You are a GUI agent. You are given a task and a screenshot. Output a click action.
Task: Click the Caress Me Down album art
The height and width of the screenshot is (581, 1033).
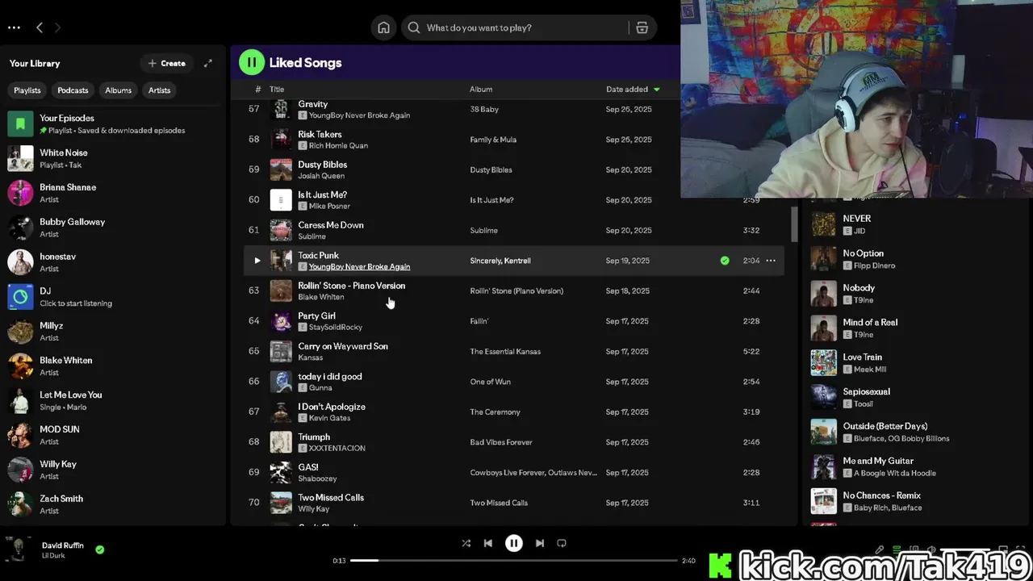pos(281,230)
